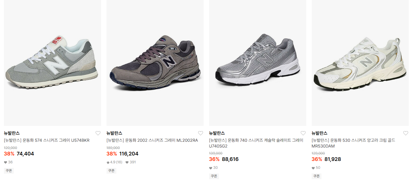View the cream gold 530 sneaker image

(360, 63)
